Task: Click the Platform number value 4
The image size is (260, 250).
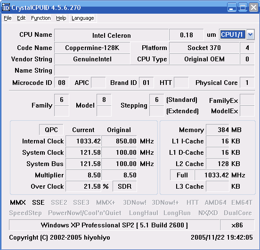Action: [247, 48]
